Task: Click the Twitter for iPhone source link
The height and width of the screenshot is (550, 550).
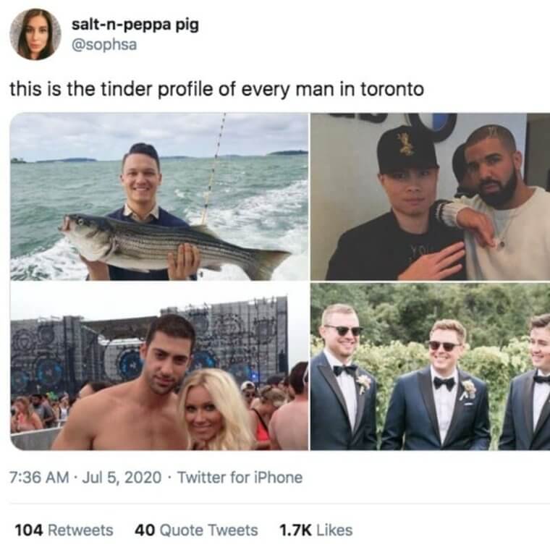Action: pos(240,478)
